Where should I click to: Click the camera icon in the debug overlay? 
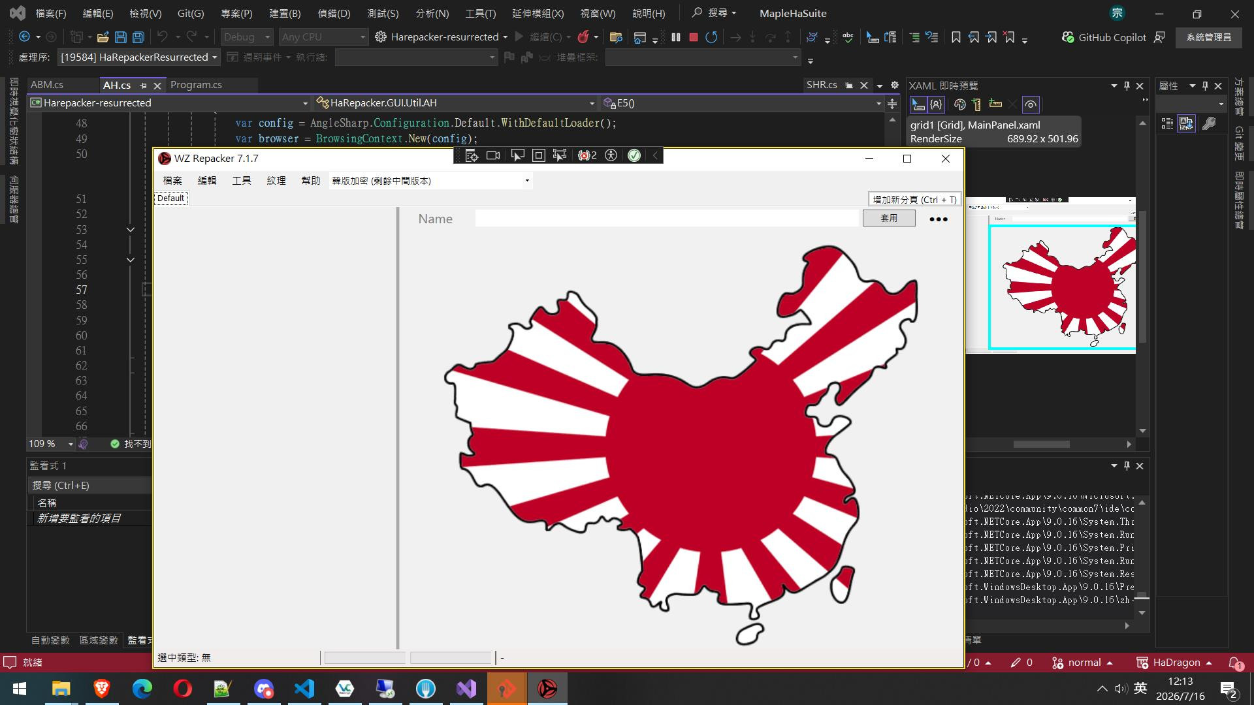coord(493,155)
